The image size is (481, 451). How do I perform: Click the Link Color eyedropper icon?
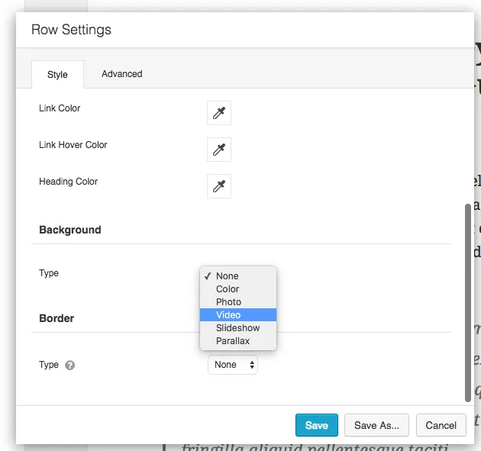[x=219, y=113]
